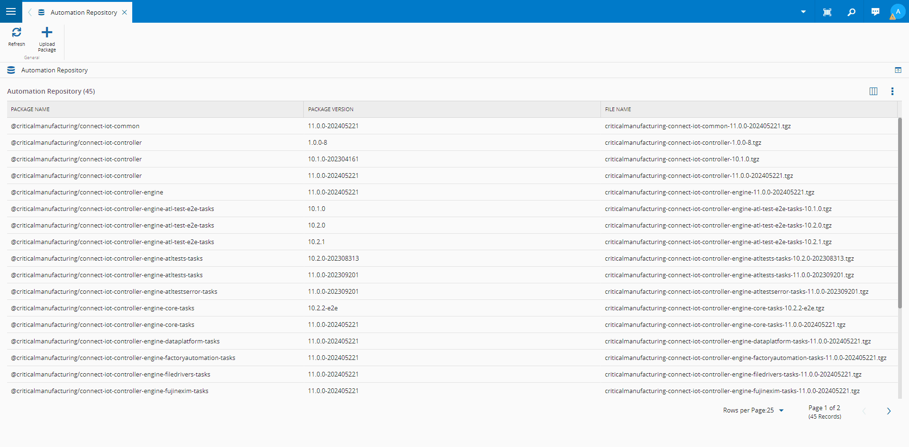Screen dimensions: 909x447
Task: Click the Upload Package plus icon
Action: (x=47, y=32)
